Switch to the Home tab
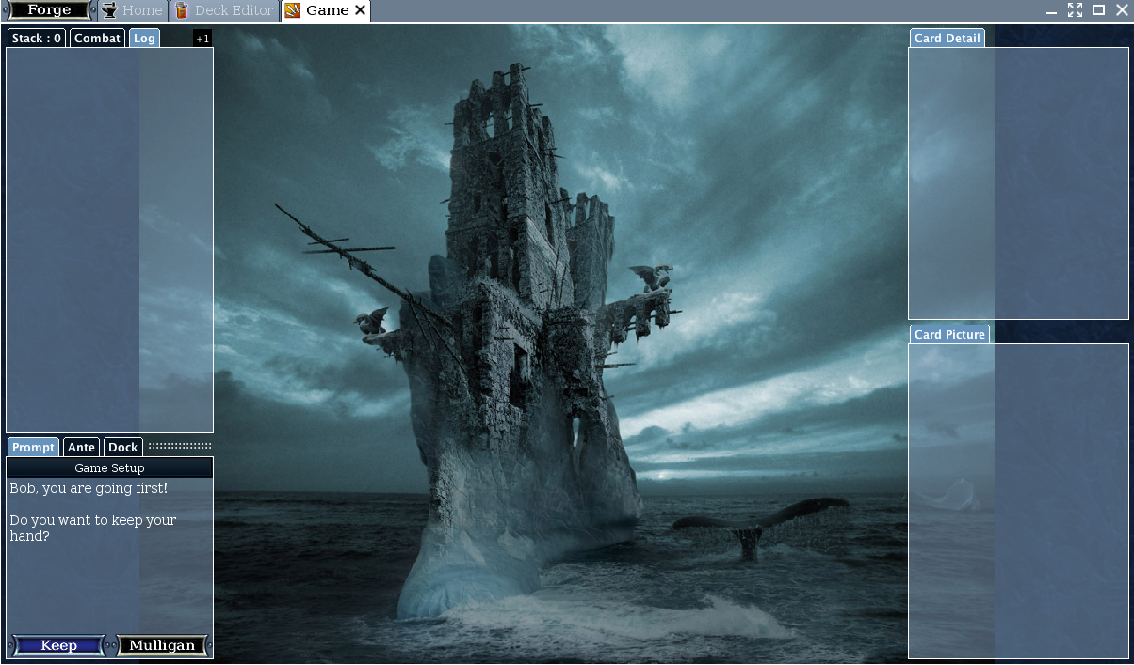The width and height of the screenshot is (1134, 665). point(133,10)
